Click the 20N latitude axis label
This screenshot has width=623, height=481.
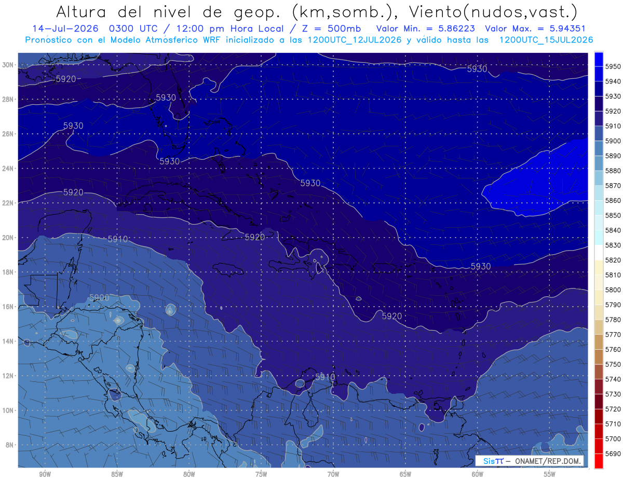pos(8,238)
